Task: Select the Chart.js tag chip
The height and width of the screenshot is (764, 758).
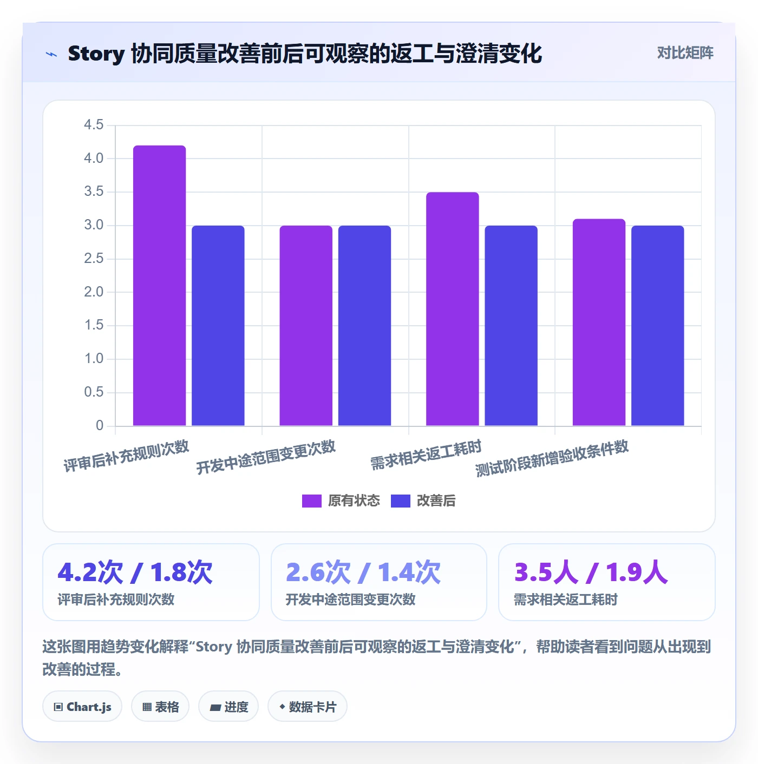Action: tap(82, 707)
